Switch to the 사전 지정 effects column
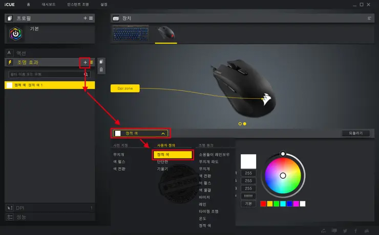379x235 pixels. point(120,146)
